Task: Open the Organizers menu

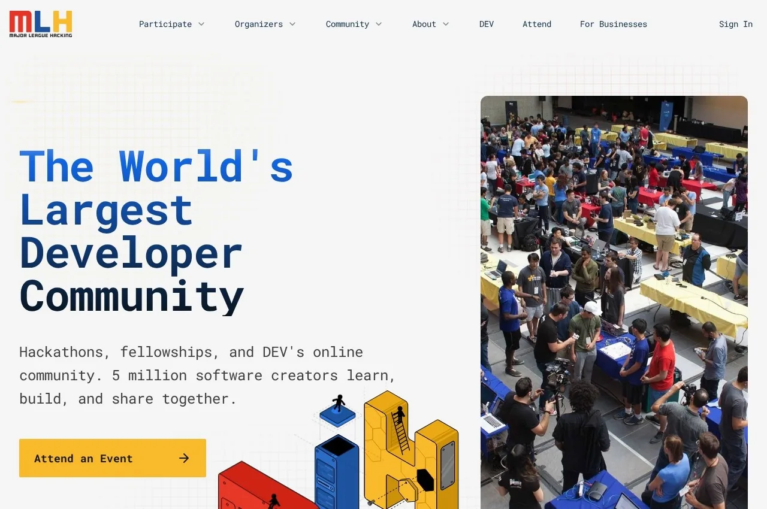Action: [x=265, y=24]
